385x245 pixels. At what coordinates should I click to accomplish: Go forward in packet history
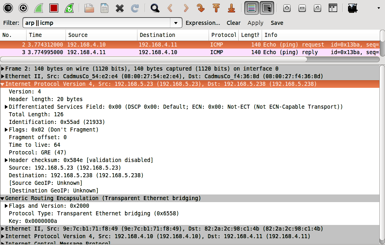tap(186, 8)
